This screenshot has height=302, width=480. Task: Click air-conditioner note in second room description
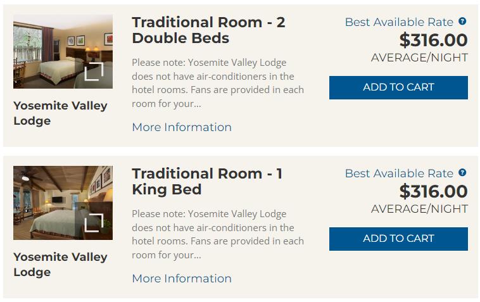pyautogui.click(x=218, y=234)
